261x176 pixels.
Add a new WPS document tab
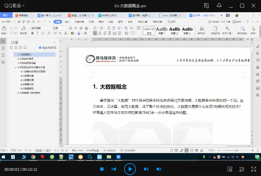pyautogui.click(x=221, y=15)
